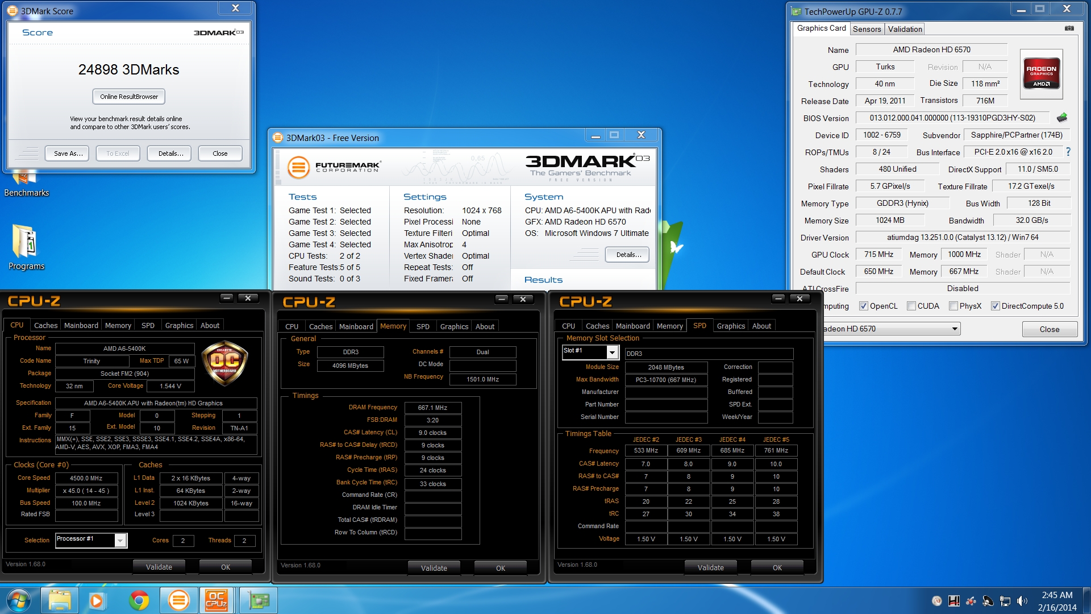Screen dimensions: 1091x614
Task: Click the Gigabyte OC motherboard badge in CPU-Z
Action: (x=225, y=363)
